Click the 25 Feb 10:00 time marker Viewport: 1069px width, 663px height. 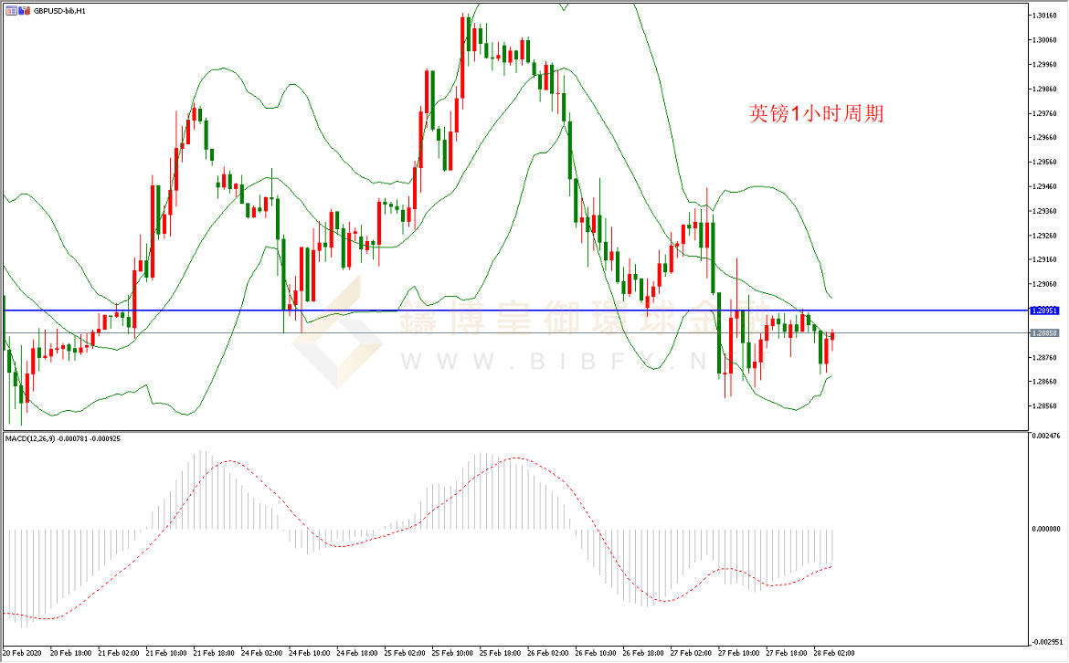[454, 653]
